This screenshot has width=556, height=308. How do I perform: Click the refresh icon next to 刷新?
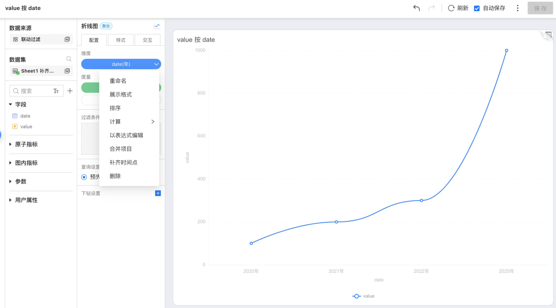point(451,8)
